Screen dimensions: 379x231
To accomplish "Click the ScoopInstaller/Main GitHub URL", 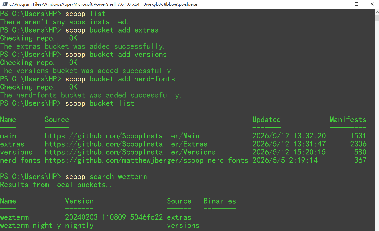I will click(x=122, y=136).
